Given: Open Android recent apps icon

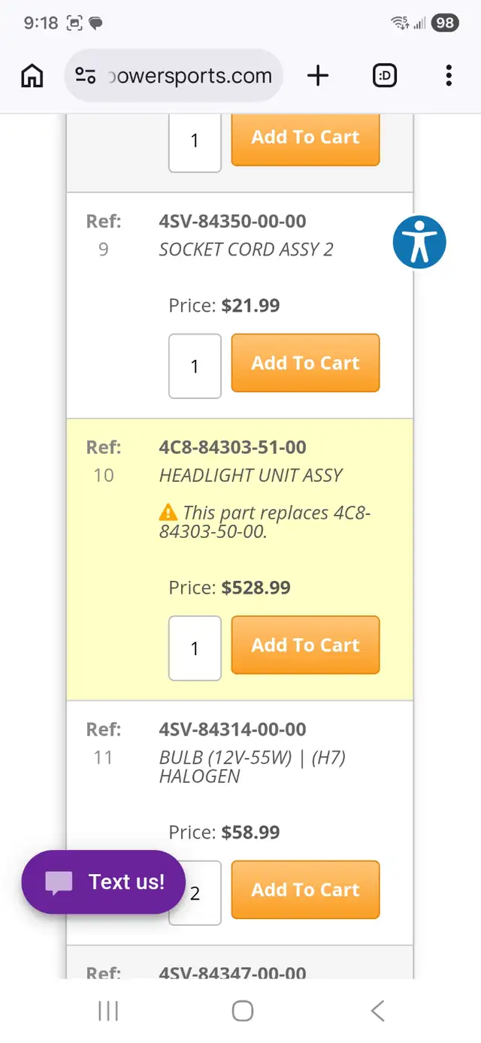Looking at the screenshot, I should (x=108, y=1011).
